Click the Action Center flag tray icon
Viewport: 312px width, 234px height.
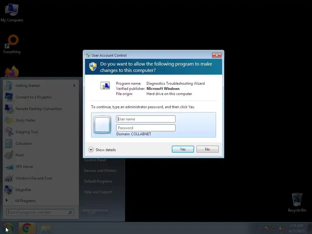[x=266, y=228]
